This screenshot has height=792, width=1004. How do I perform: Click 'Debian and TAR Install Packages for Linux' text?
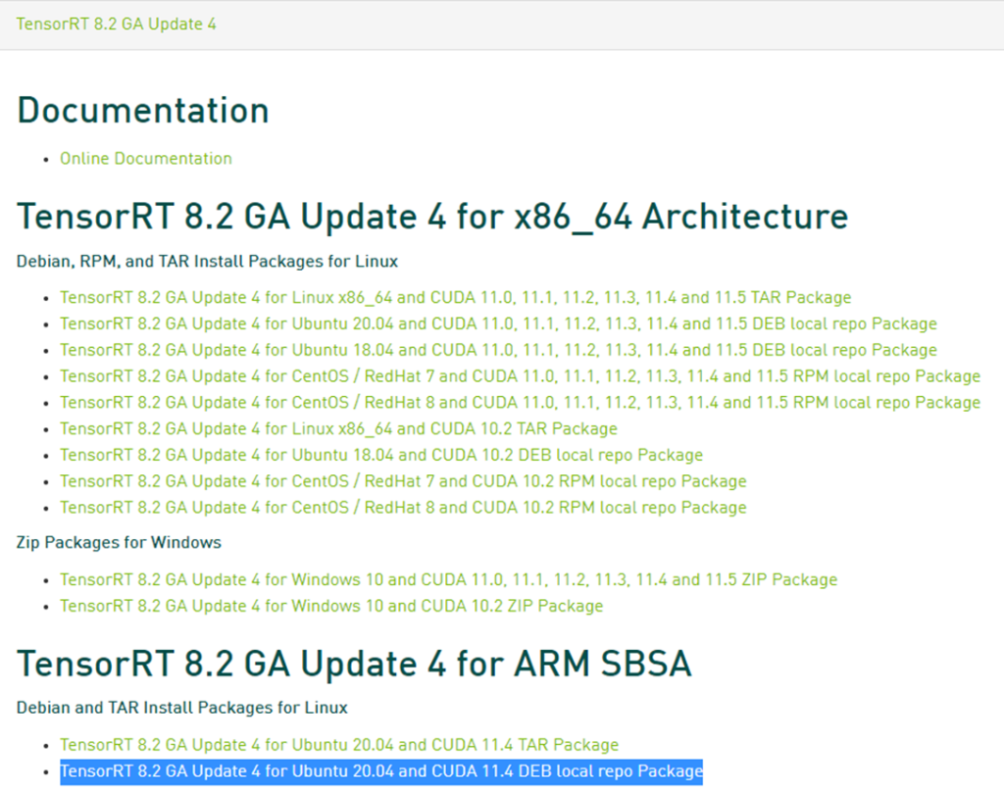coord(181,708)
